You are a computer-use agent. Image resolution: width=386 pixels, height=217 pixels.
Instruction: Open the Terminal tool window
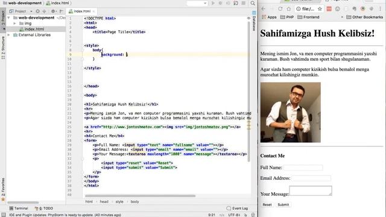[x=19, y=208]
